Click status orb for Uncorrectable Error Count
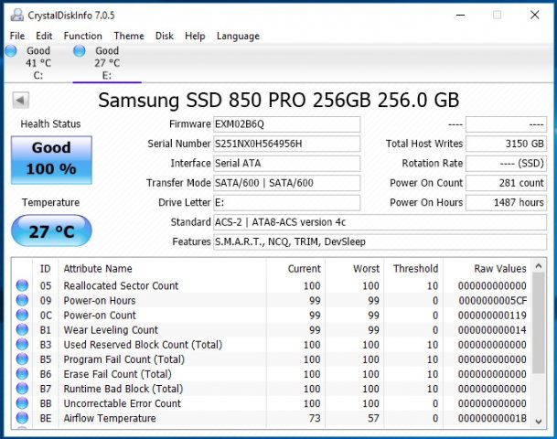The width and height of the screenshot is (557, 439). [22, 403]
